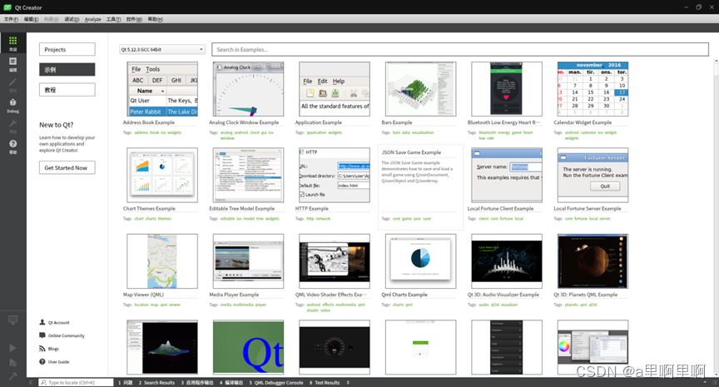Click the User Guide help icon
The height and width of the screenshot is (387, 719).
42,362
